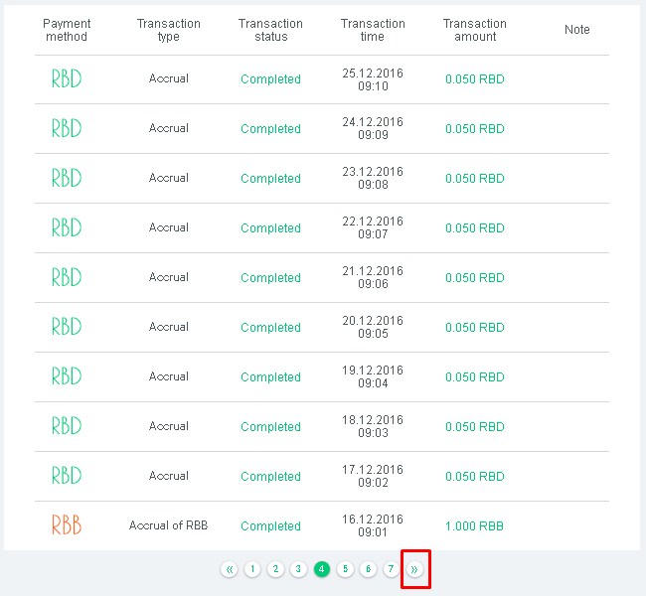Click the current page 4 indicator
Screen dimensions: 646x596
pyautogui.click(x=322, y=569)
